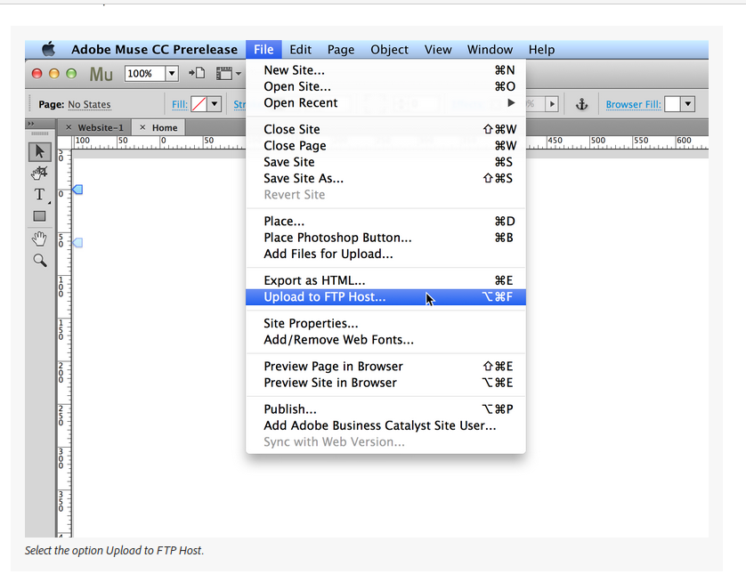Choose Add Files for Upload...

pyautogui.click(x=385, y=254)
